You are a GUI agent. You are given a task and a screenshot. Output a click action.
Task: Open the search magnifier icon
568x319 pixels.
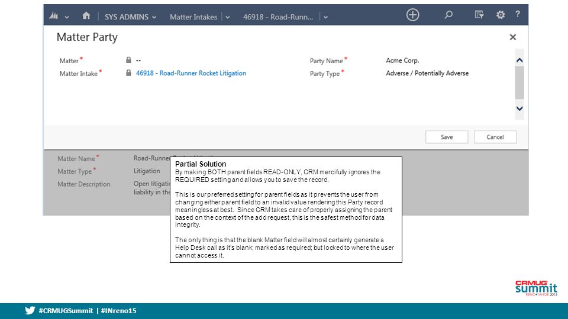[x=448, y=15]
